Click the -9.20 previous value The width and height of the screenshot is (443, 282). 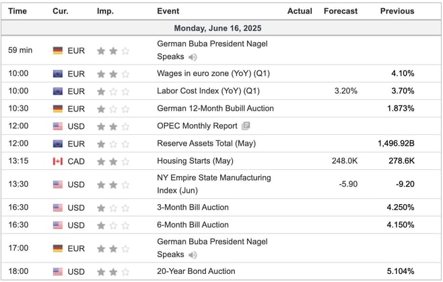pyautogui.click(x=405, y=184)
